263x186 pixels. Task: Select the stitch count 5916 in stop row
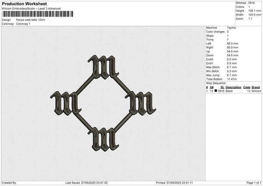221,91
